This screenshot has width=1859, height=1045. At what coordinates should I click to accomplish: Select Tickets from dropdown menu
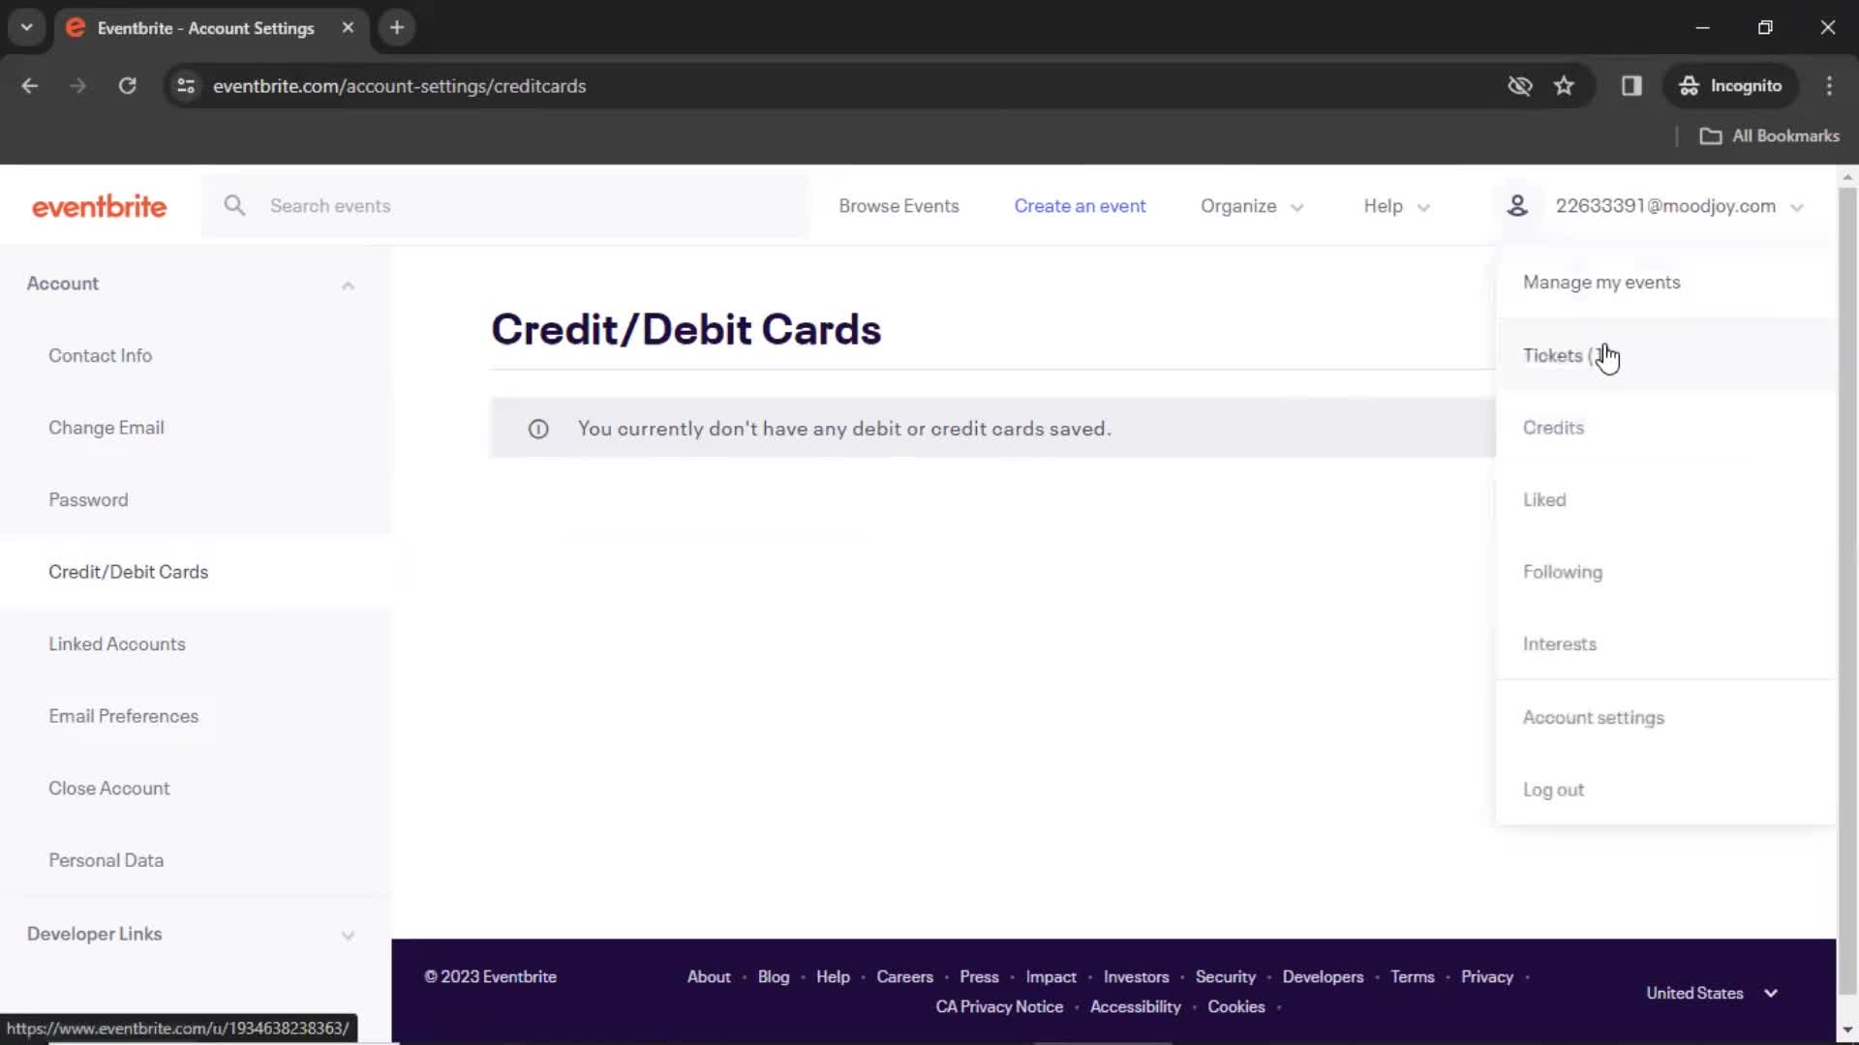pos(1551,355)
